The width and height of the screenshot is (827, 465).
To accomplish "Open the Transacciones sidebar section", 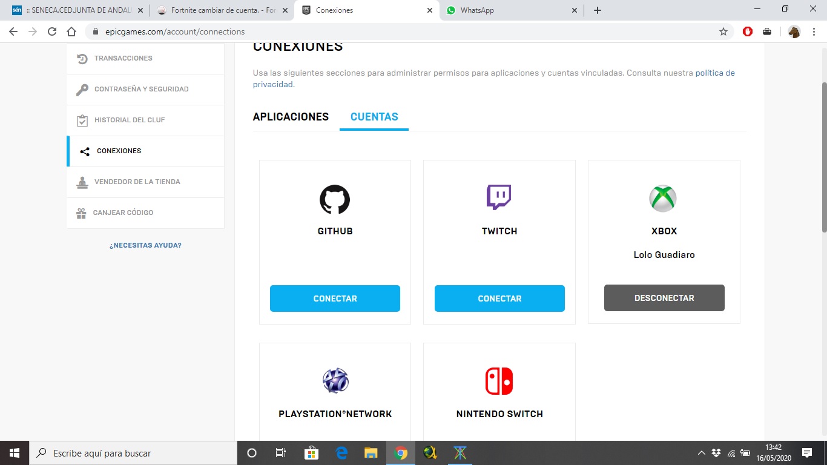I will [123, 58].
